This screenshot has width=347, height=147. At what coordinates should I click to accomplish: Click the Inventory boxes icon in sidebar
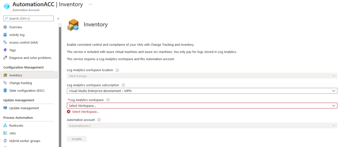(x=5, y=75)
